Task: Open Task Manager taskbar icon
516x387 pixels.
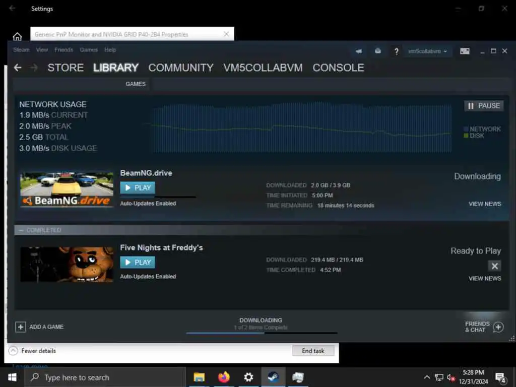Action: coord(298,377)
